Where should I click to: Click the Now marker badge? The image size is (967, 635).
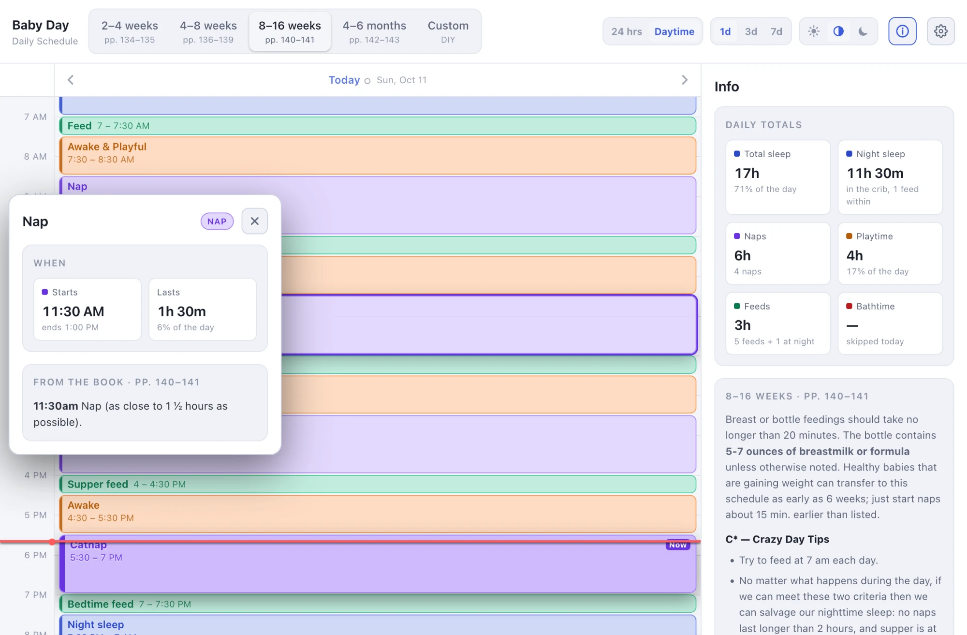point(678,545)
